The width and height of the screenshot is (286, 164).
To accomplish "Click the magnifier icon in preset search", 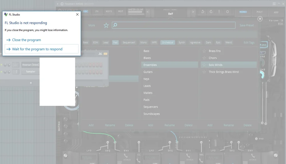I will coord(115,25).
